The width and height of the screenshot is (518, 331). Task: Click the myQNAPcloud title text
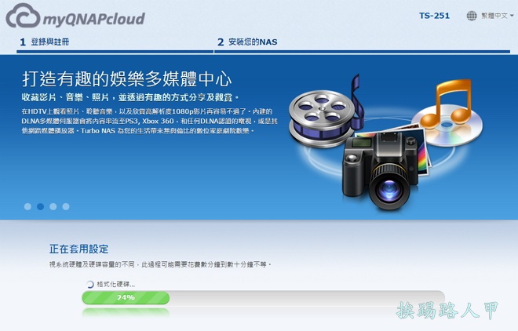tap(94, 19)
